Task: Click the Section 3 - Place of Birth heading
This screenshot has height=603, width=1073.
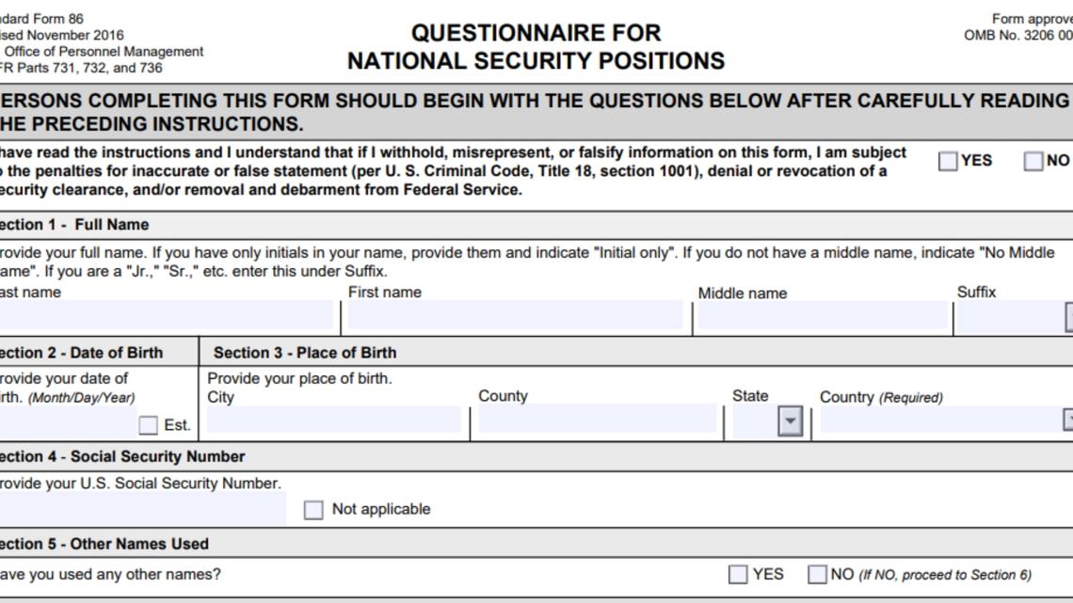Action: [x=305, y=353]
